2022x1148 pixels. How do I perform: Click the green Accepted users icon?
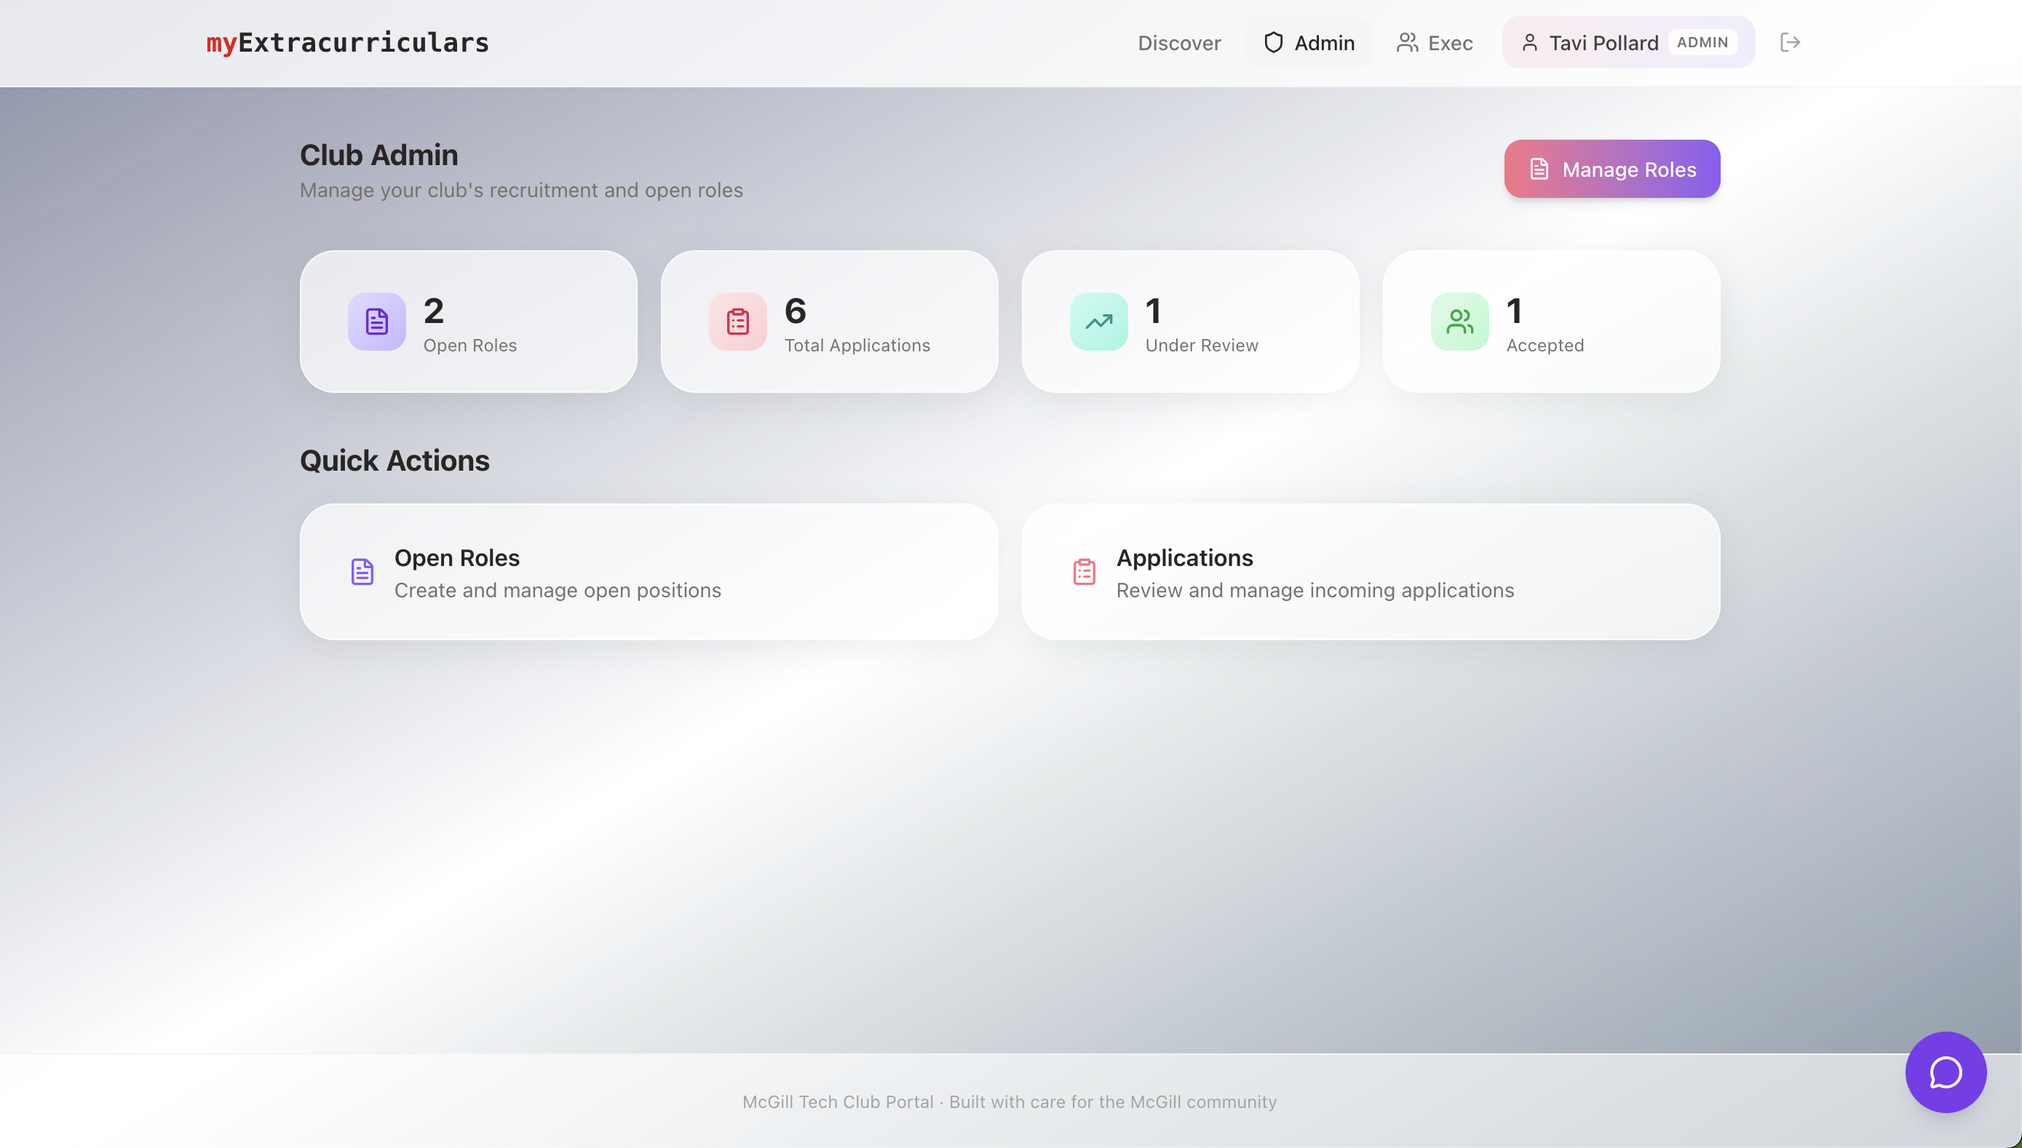[x=1459, y=322]
